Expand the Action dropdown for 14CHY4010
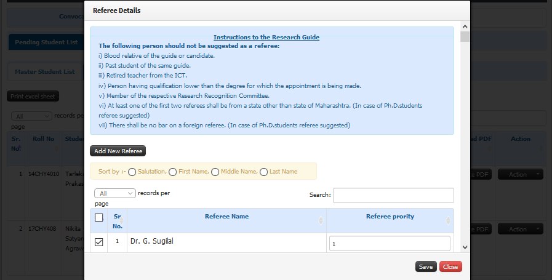Viewport: 552px width, 280px height. click(x=521, y=174)
